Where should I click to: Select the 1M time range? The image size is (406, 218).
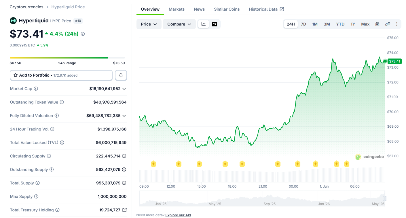coord(315,24)
